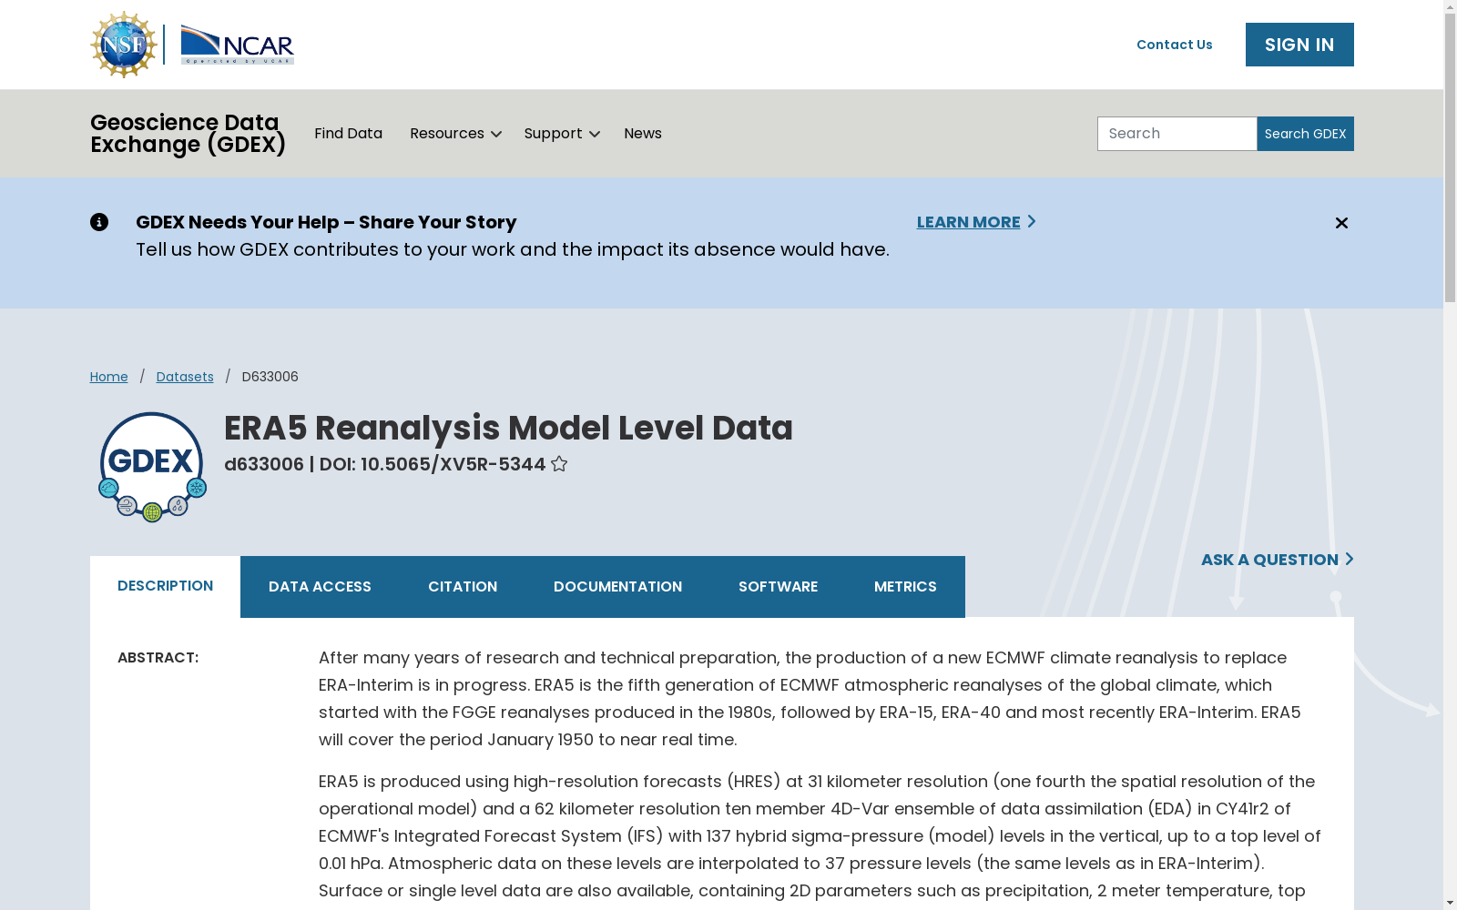View the Metrics tab
This screenshot has width=1457, height=910.
[x=905, y=587]
